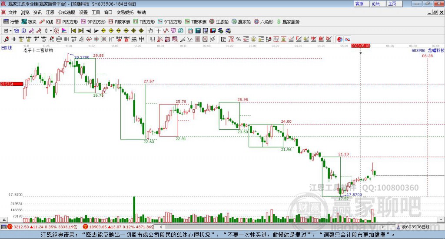Open the 9T四方形 tool

click(x=170, y=22)
